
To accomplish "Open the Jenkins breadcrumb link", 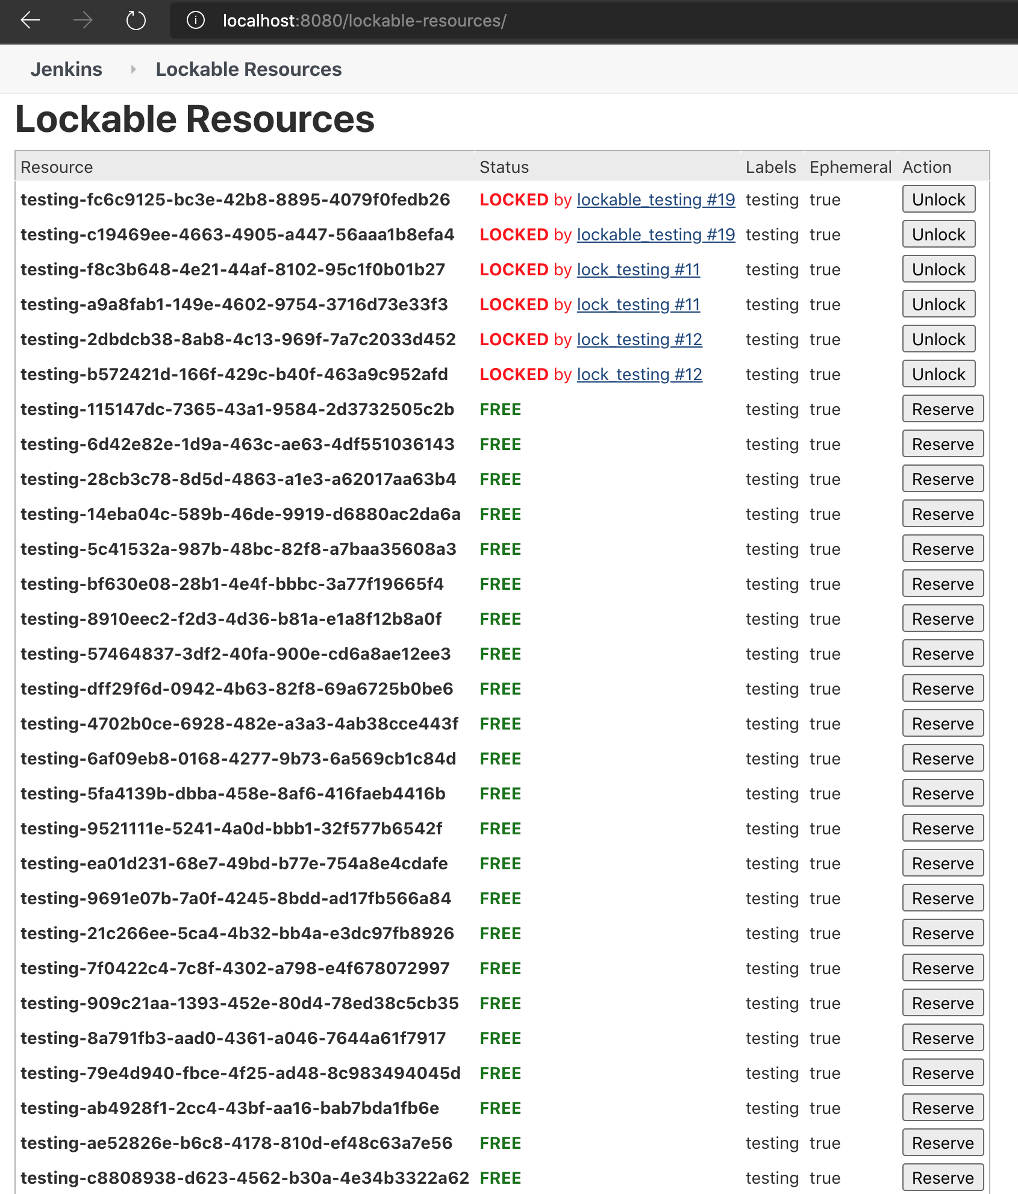I will [66, 69].
